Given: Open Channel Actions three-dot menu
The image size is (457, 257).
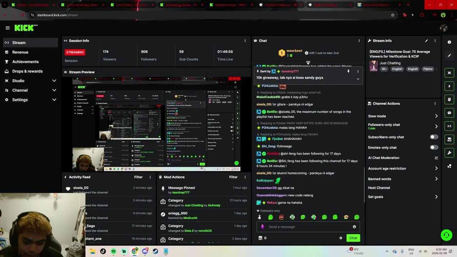Looking at the screenshot, I should tap(435, 104).
